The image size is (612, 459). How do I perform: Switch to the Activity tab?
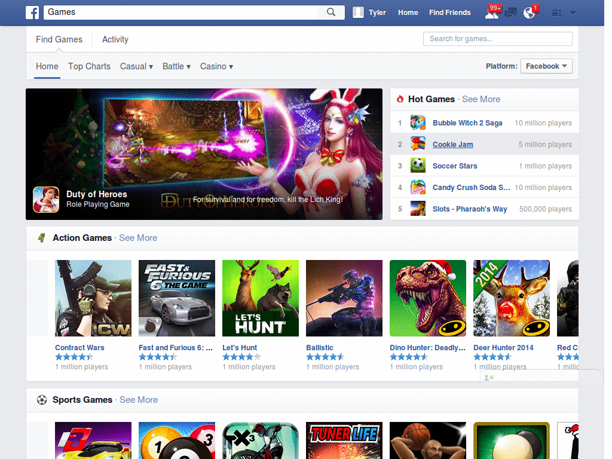coord(115,39)
